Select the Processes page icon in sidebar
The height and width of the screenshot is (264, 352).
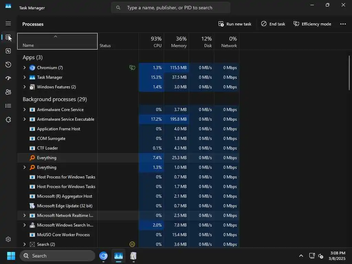click(x=8, y=37)
